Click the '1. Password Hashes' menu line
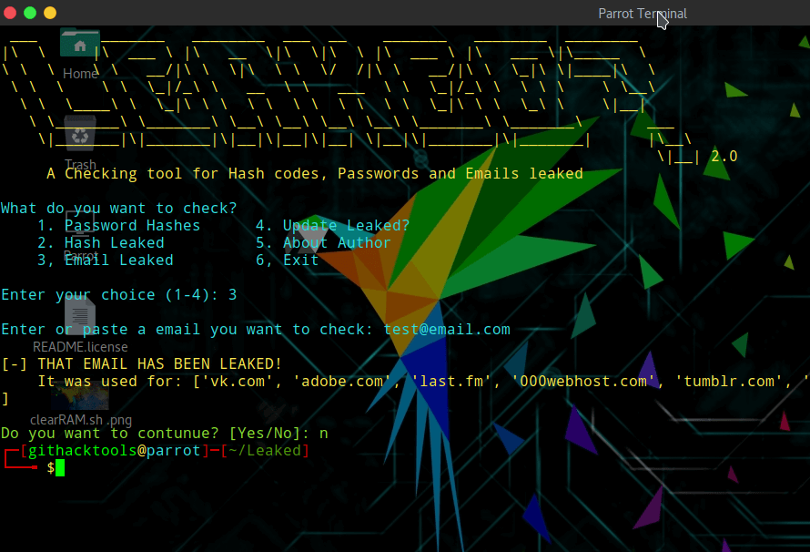810x552 pixels. click(x=118, y=226)
